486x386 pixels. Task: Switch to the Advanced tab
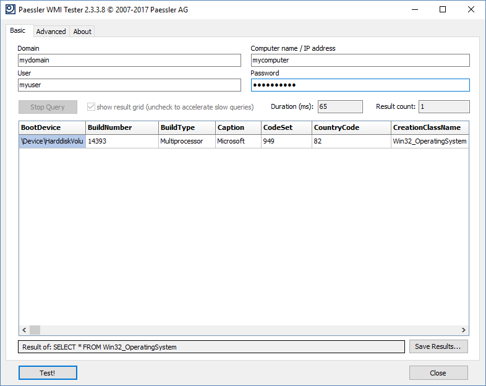(x=51, y=32)
